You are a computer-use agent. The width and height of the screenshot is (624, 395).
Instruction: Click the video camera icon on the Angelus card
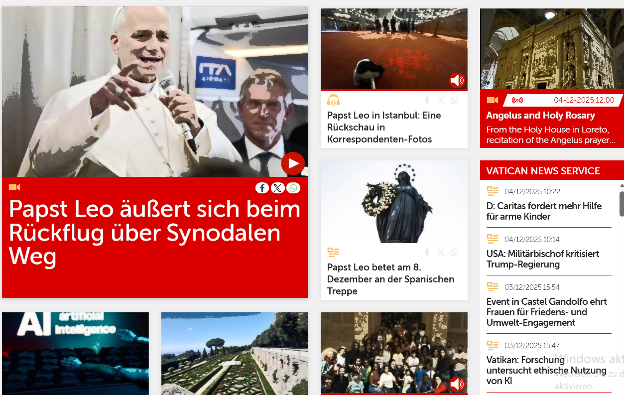point(493,100)
